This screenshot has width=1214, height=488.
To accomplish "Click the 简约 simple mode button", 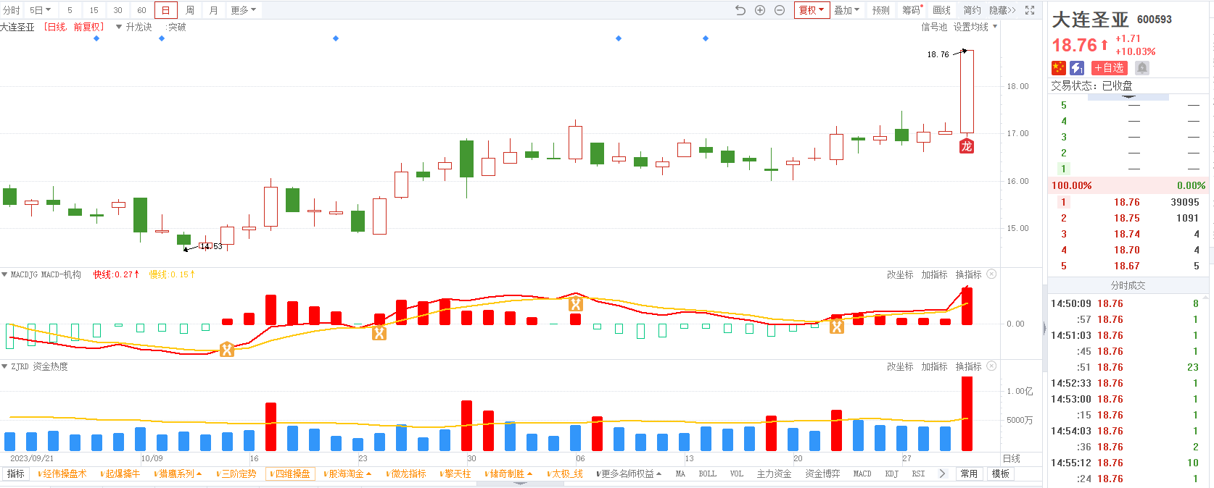I will (972, 10).
